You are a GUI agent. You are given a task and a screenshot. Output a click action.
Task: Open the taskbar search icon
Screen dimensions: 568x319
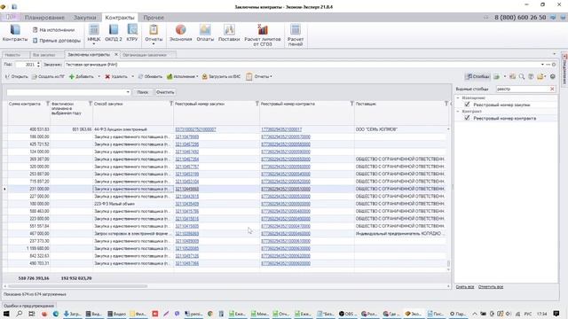tap(20, 314)
